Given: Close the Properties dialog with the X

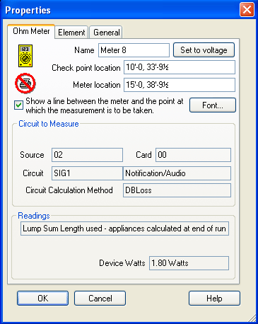Looking at the screenshot, I should [247, 10].
